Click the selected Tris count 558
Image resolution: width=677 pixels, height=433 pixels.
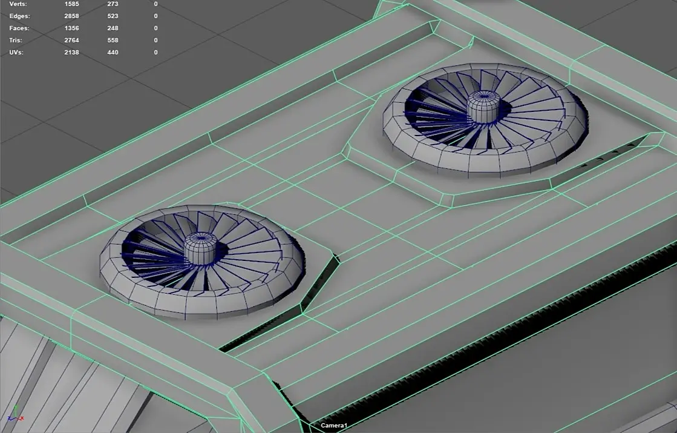click(x=113, y=40)
